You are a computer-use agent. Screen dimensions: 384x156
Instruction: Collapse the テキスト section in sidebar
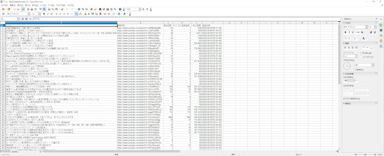click(x=344, y=23)
